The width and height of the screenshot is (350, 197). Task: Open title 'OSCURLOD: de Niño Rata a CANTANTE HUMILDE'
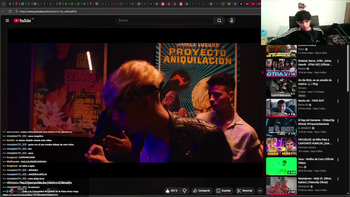point(315,141)
